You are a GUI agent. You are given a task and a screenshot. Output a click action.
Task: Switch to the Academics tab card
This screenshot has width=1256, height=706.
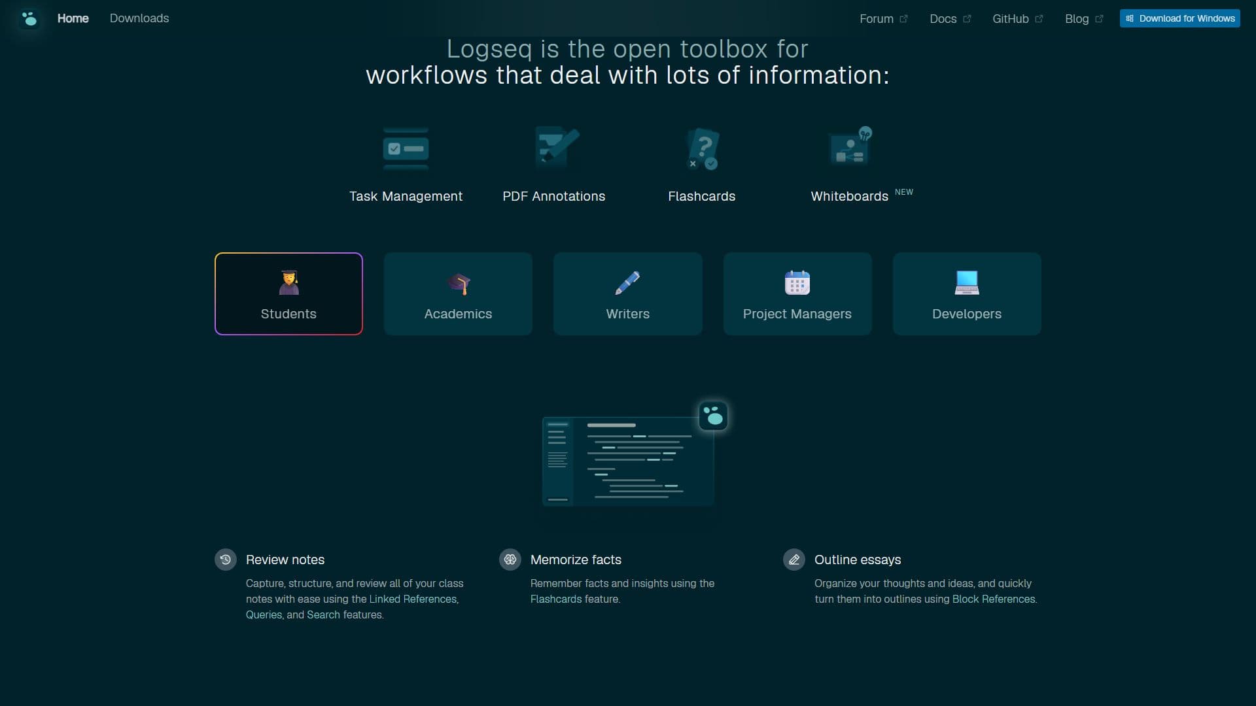(x=458, y=294)
